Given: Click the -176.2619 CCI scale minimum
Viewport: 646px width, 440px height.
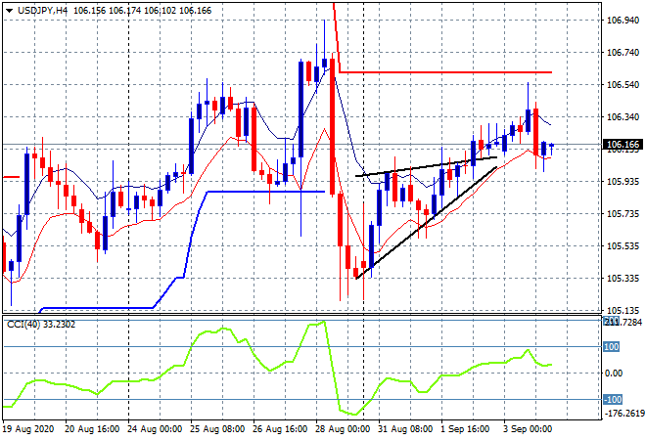Looking at the screenshot, I should point(623,413).
